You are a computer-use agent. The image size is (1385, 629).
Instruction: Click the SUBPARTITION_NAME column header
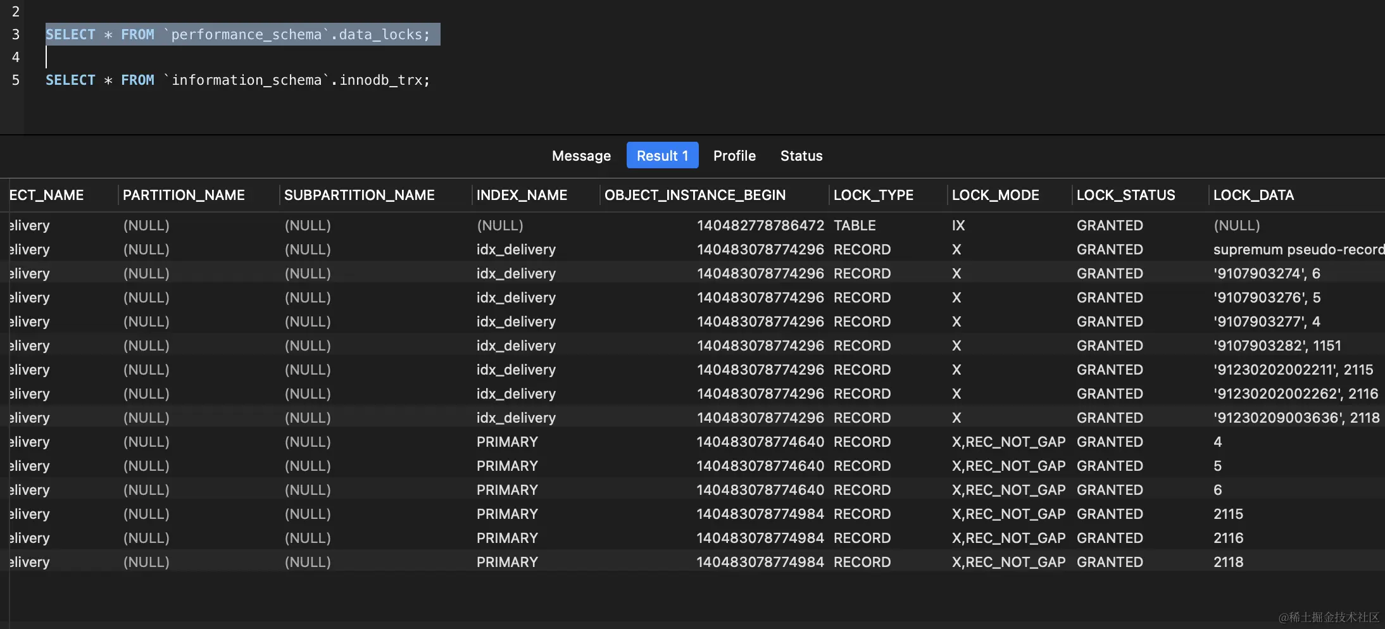click(359, 195)
